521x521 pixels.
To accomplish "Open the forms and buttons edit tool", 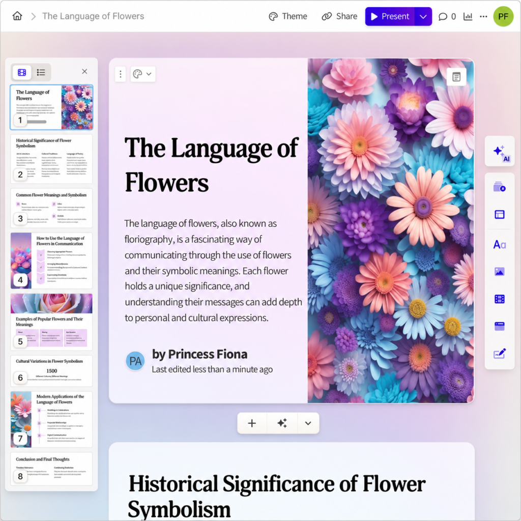I will click(x=500, y=354).
